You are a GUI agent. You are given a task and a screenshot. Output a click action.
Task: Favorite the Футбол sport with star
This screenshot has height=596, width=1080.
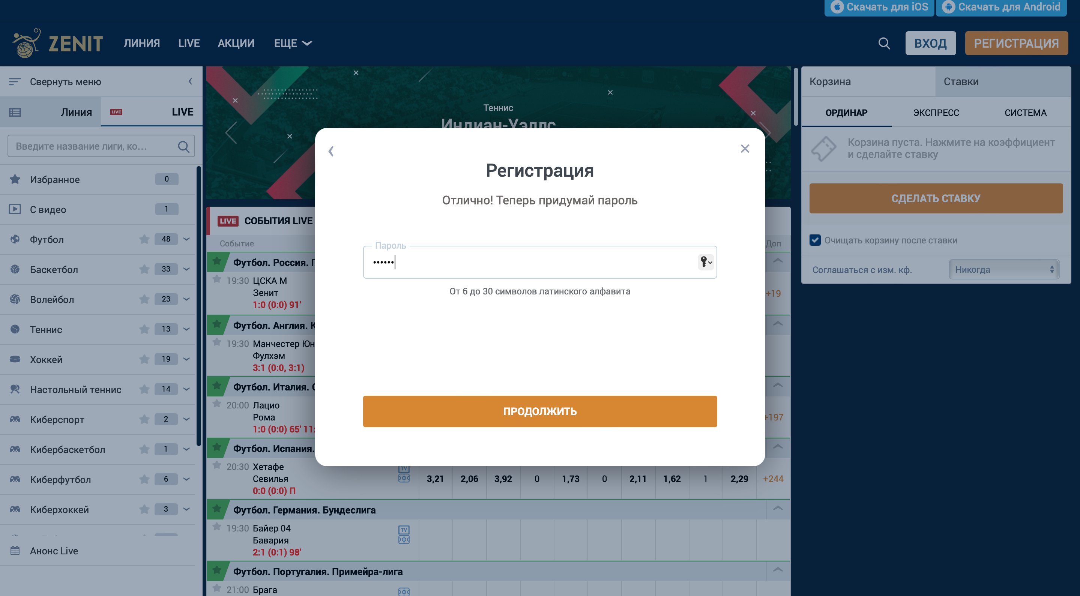coord(144,239)
